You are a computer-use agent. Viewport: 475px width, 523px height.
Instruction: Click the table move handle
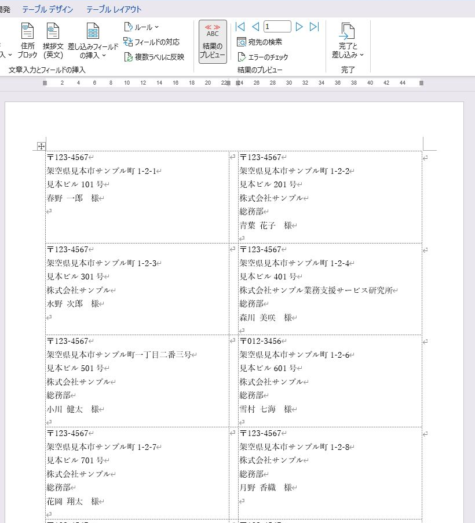[x=41, y=146]
